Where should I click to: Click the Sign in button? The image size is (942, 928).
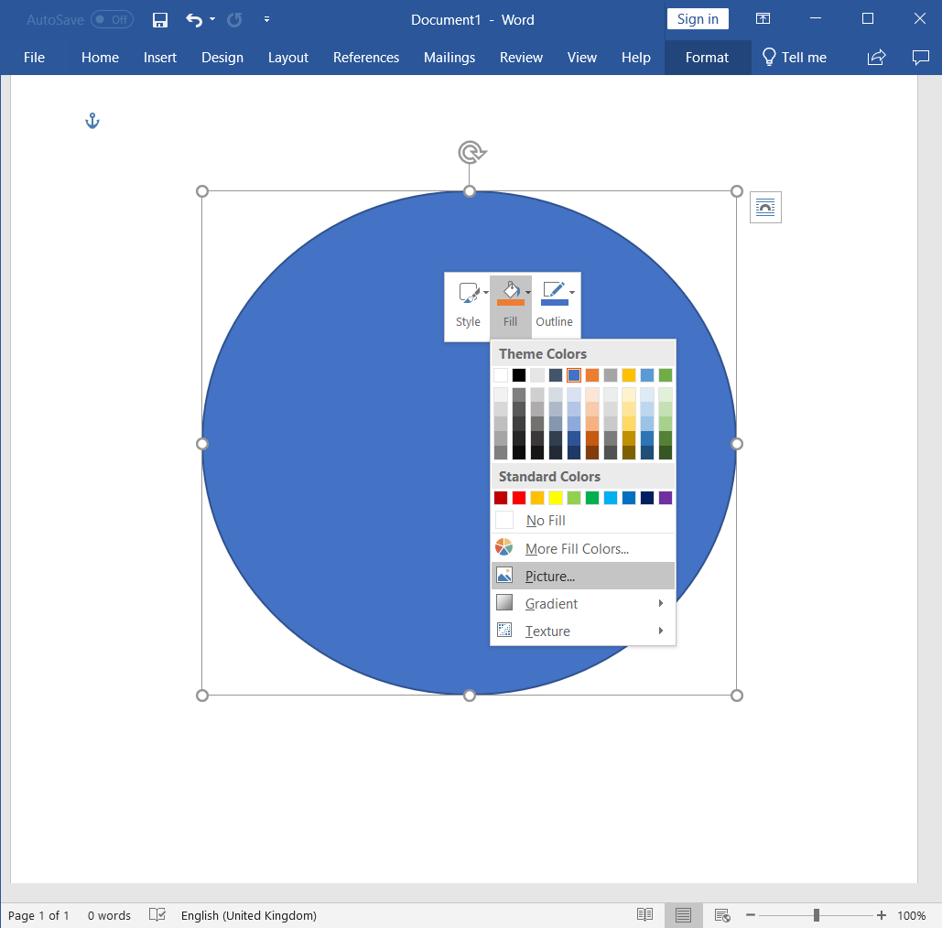[698, 18]
